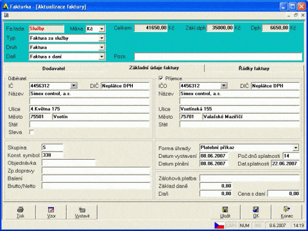Screen dimensions: 308x231
Task: Open the Měna currency dropdown
Action: pyautogui.click(x=102, y=29)
